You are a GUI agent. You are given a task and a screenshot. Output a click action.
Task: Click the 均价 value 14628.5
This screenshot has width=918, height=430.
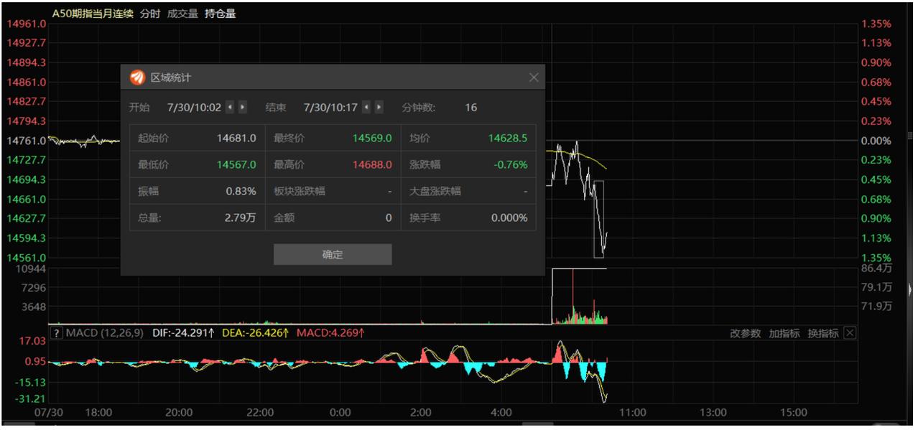pyautogui.click(x=508, y=138)
